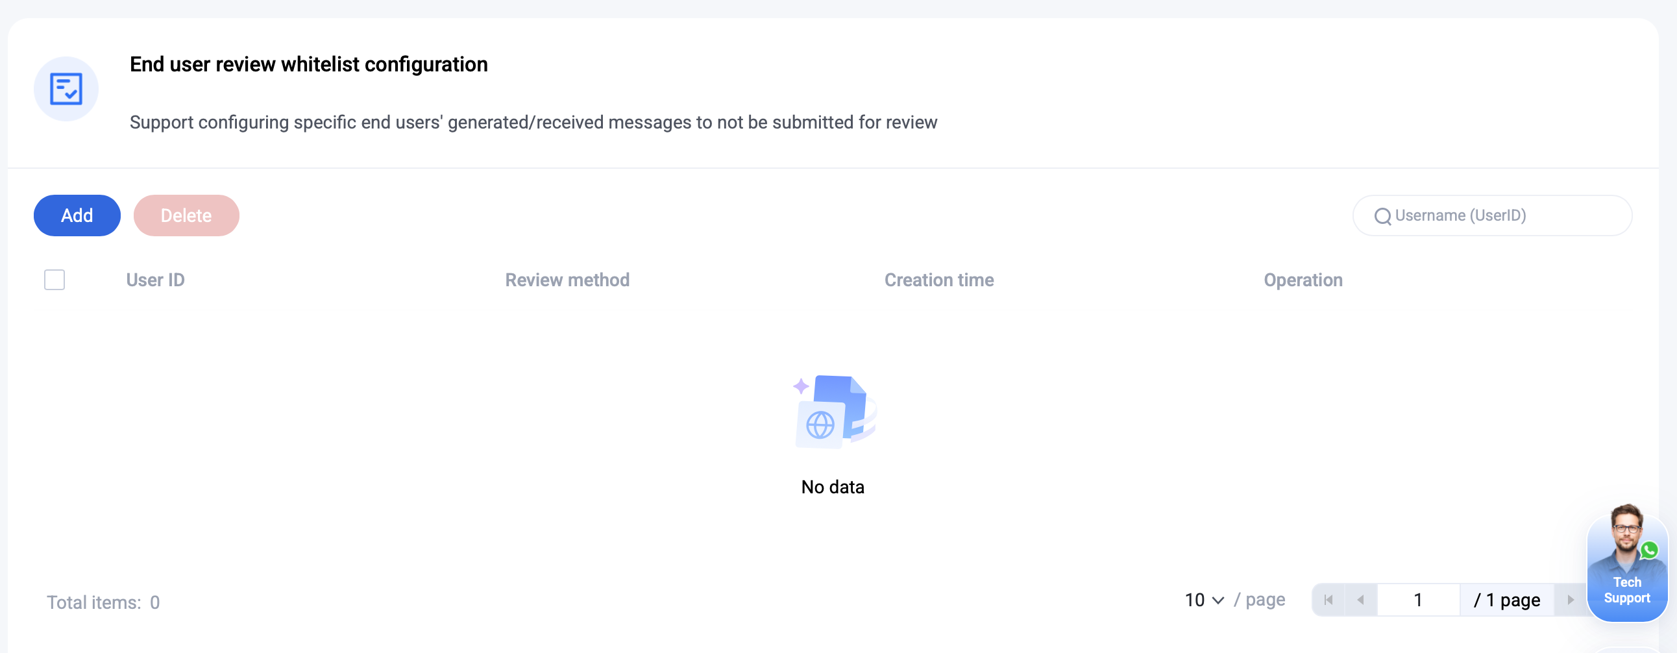Screen dimensions: 1677x653
Task: Expand the 10 per page dropdown
Action: 1204,600
